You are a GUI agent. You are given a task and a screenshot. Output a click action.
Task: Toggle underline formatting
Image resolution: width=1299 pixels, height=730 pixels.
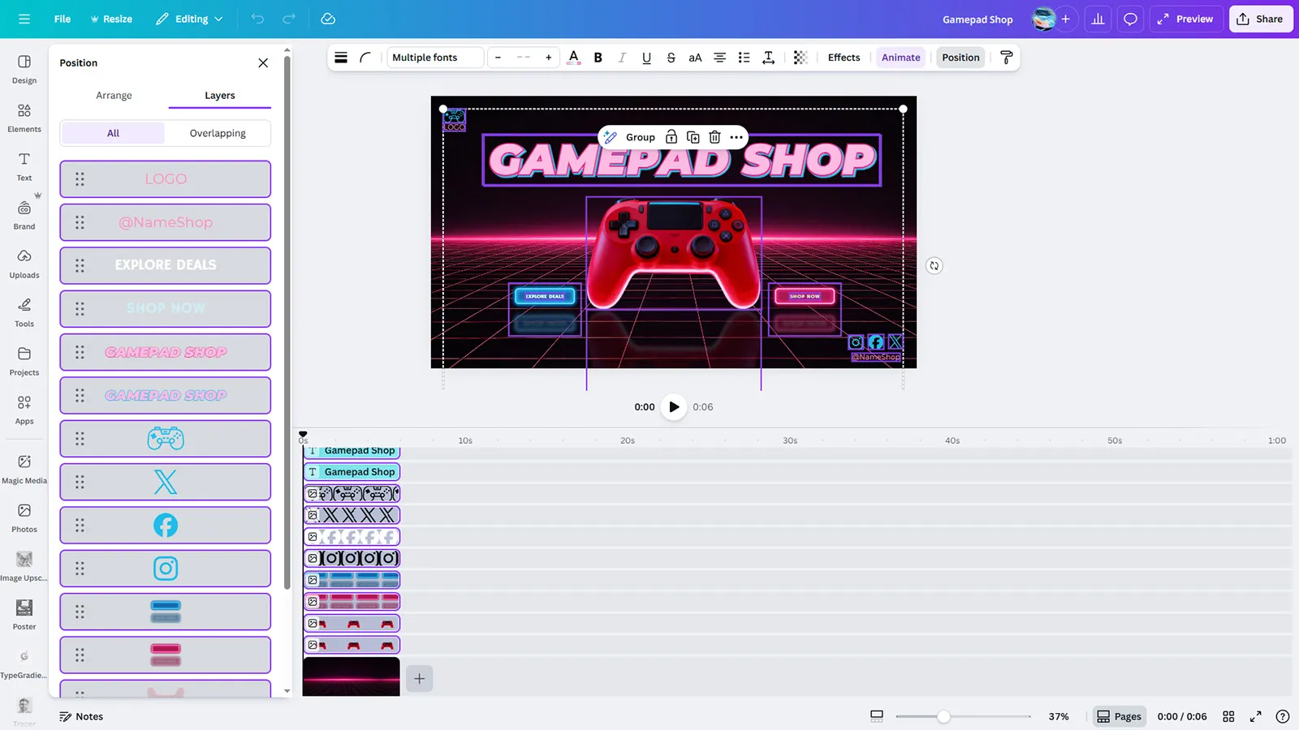click(x=646, y=58)
